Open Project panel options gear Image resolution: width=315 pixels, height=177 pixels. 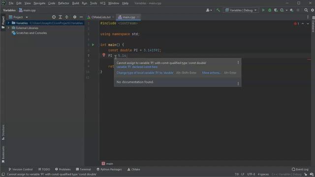point(75,17)
